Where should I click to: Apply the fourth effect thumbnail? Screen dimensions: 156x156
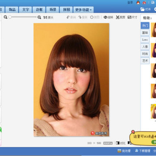(153, 91)
